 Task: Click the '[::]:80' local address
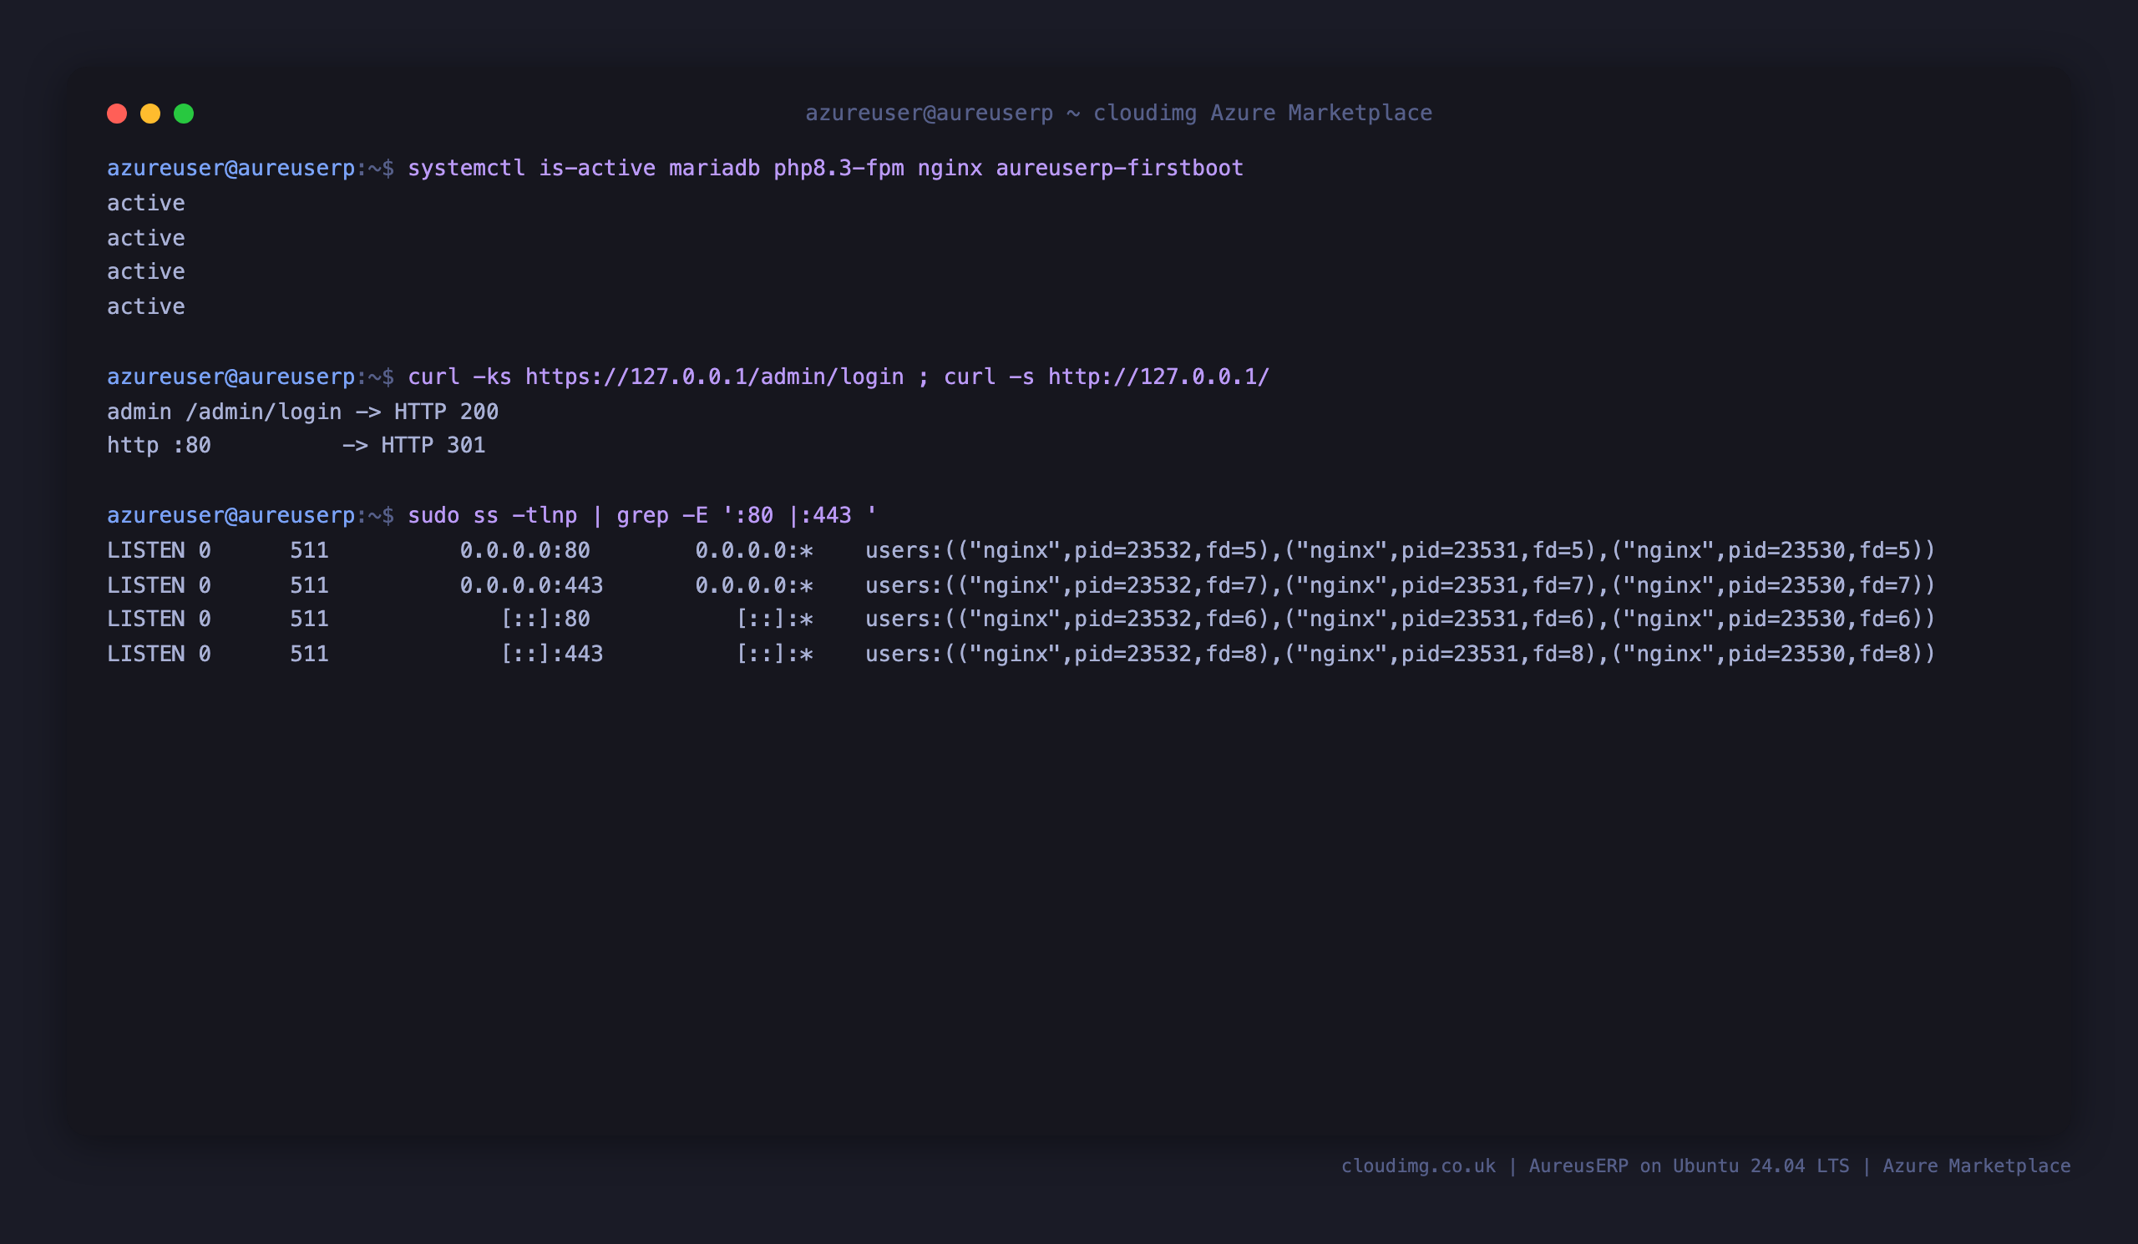[545, 619]
